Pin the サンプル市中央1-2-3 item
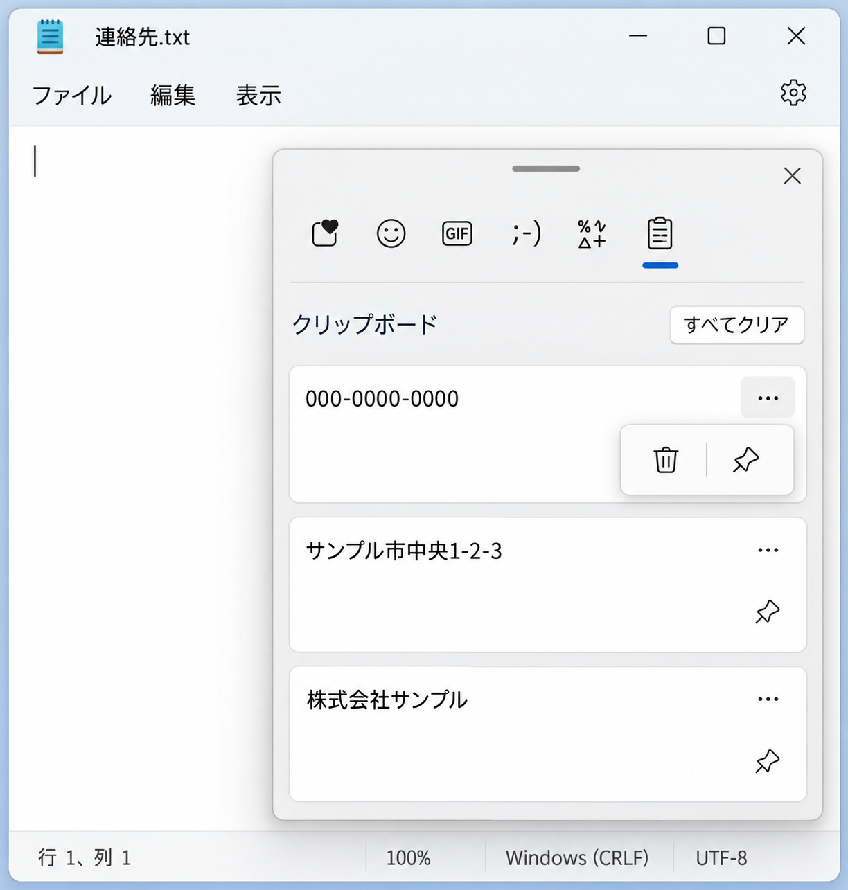The width and height of the screenshot is (848, 890). tap(768, 612)
